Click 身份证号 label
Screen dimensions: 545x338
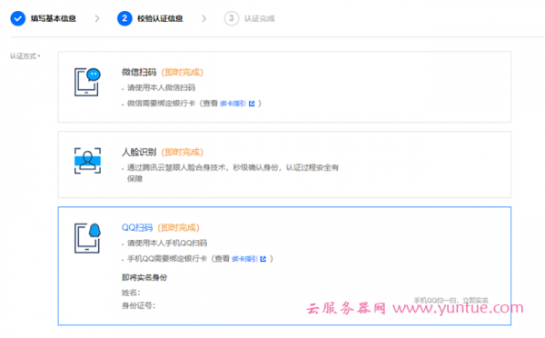pyautogui.click(x=138, y=306)
